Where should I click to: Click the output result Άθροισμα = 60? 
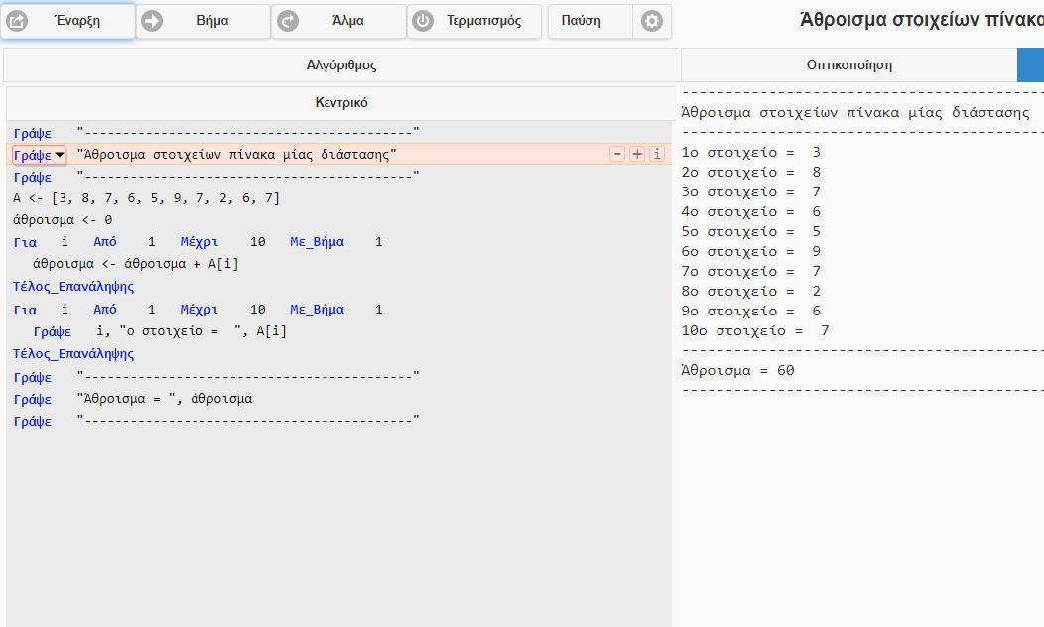(x=737, y=371)
